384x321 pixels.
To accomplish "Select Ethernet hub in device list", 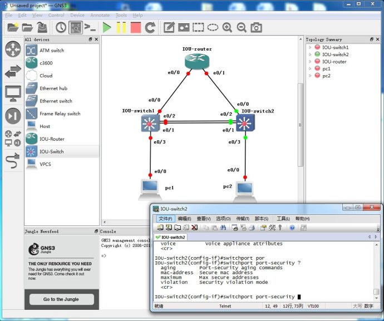I will [x=62, y=88].
